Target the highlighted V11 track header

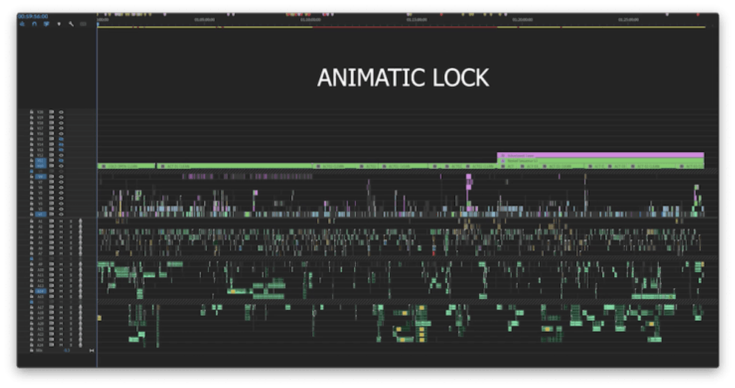point(40,160)
